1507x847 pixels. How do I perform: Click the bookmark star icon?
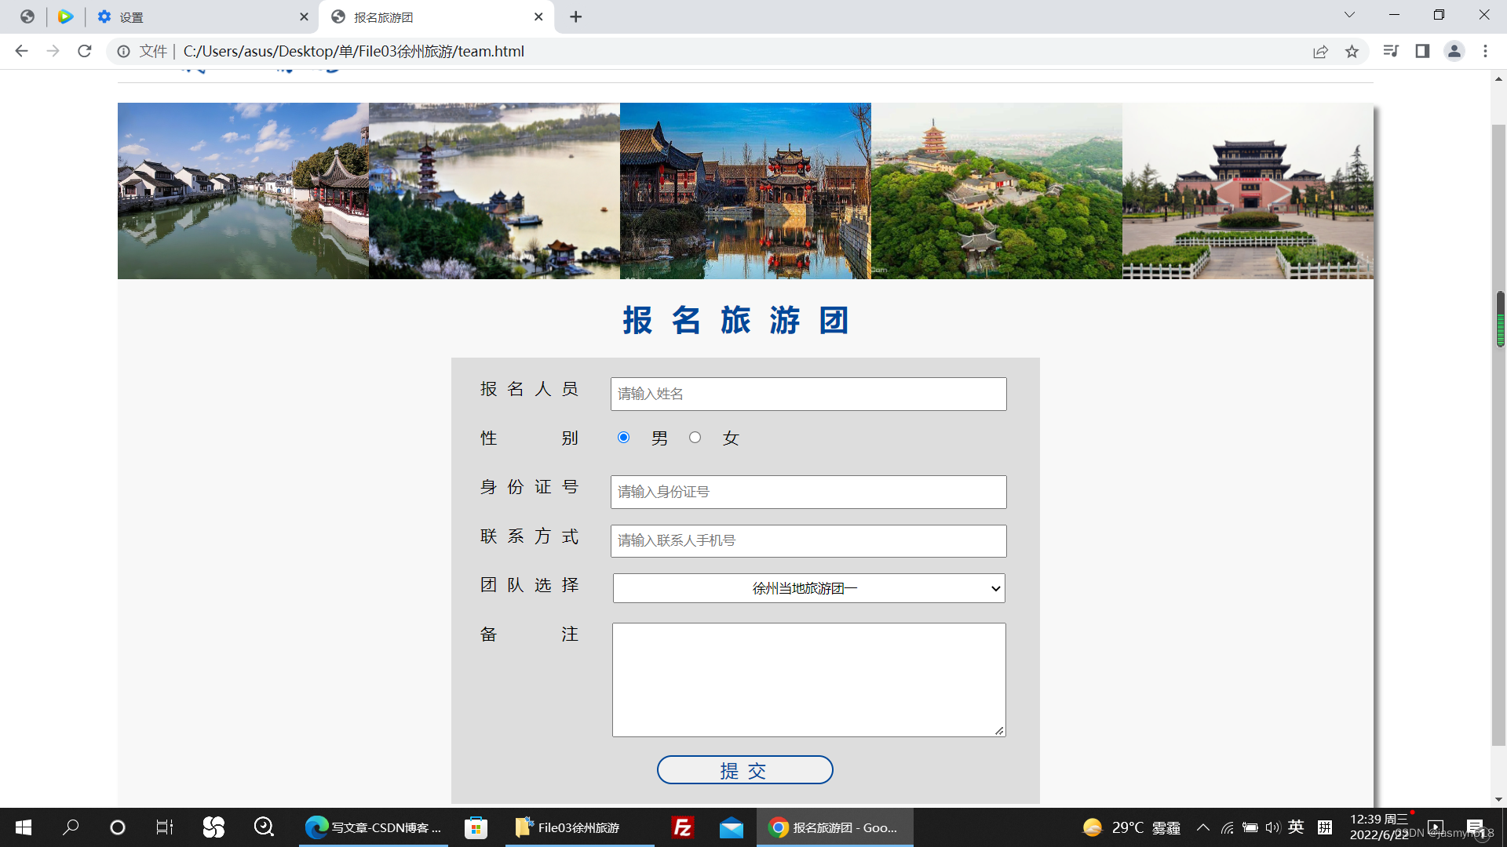pyautogui.click(x=1352, y=51)
